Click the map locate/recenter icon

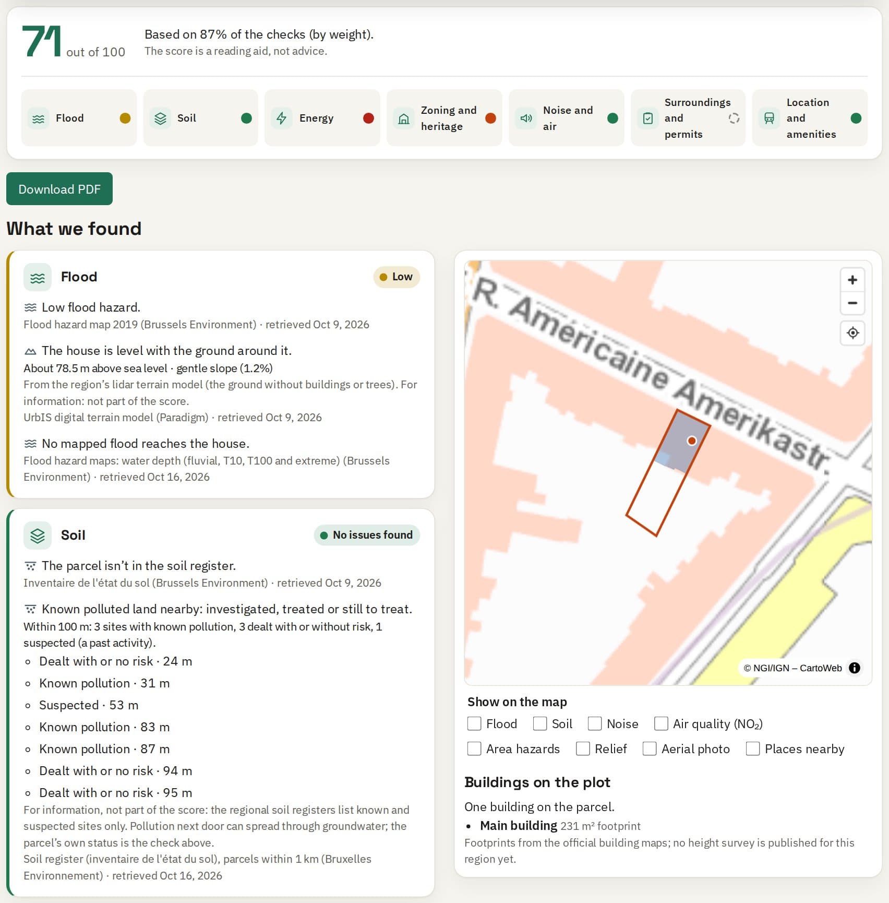[852, 333]
